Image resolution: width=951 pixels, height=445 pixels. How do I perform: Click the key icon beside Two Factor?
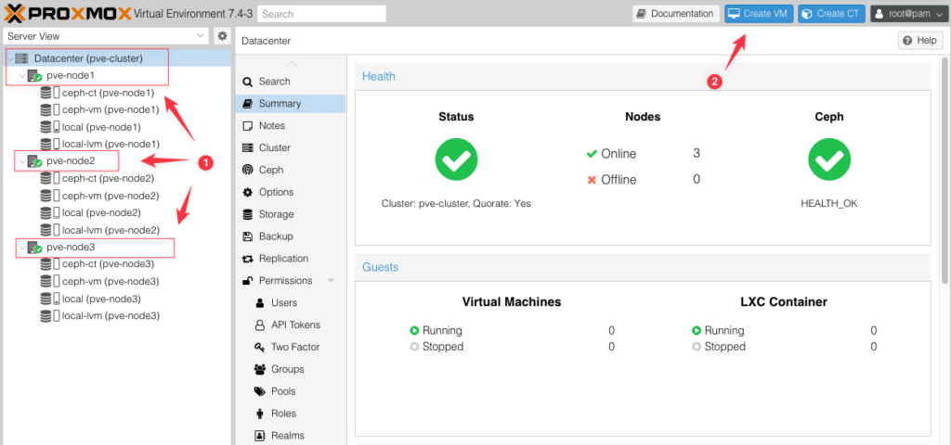click(x=260, y=347)
